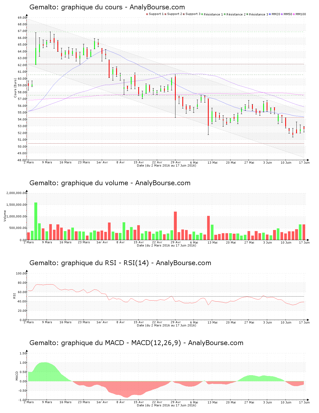The image size is (319, 413).
Task: Click the long red candlestick before 13 Mai
Action: coord(208,112)
